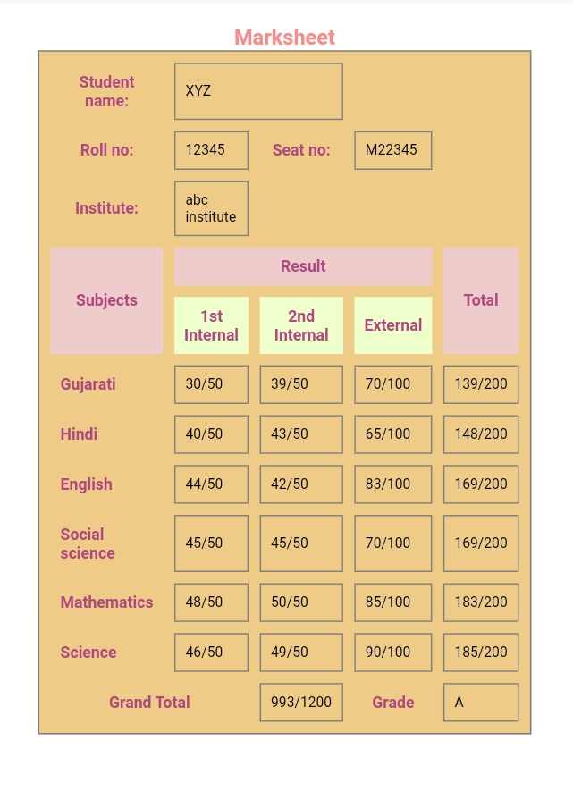
Task: Click the Social science Total cell showing 169/200
Action: 481,543
